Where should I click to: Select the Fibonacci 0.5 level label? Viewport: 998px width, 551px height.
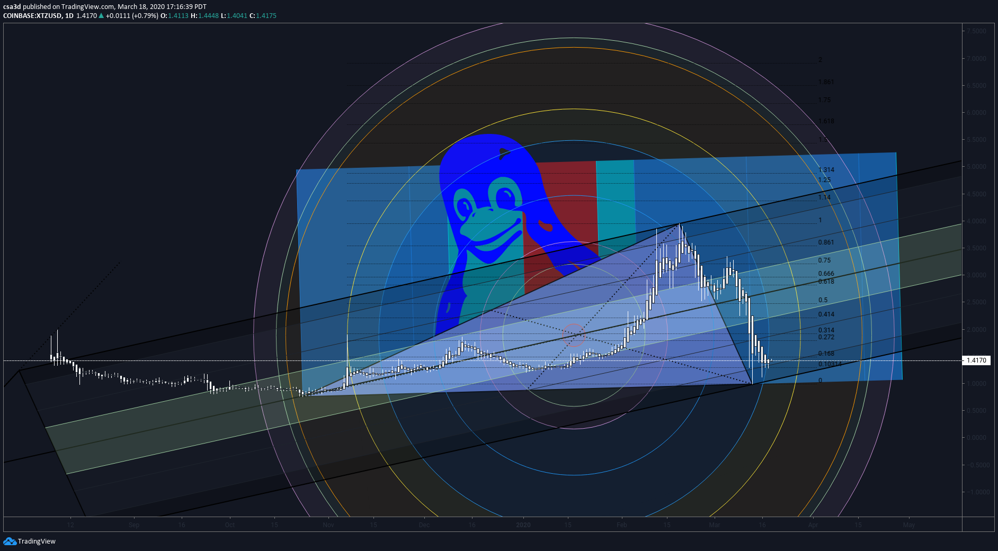click(x=823, y=300)
